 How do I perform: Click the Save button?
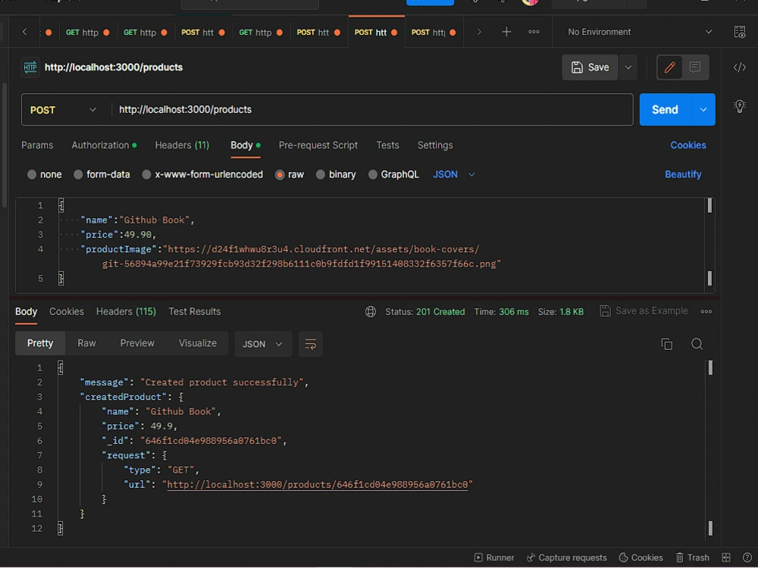(590, 67)
